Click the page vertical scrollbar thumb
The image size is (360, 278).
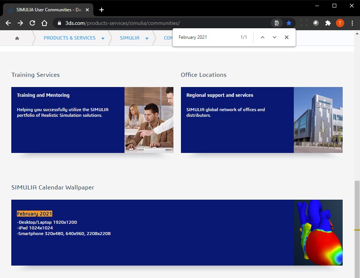click(x=357, y=229)
